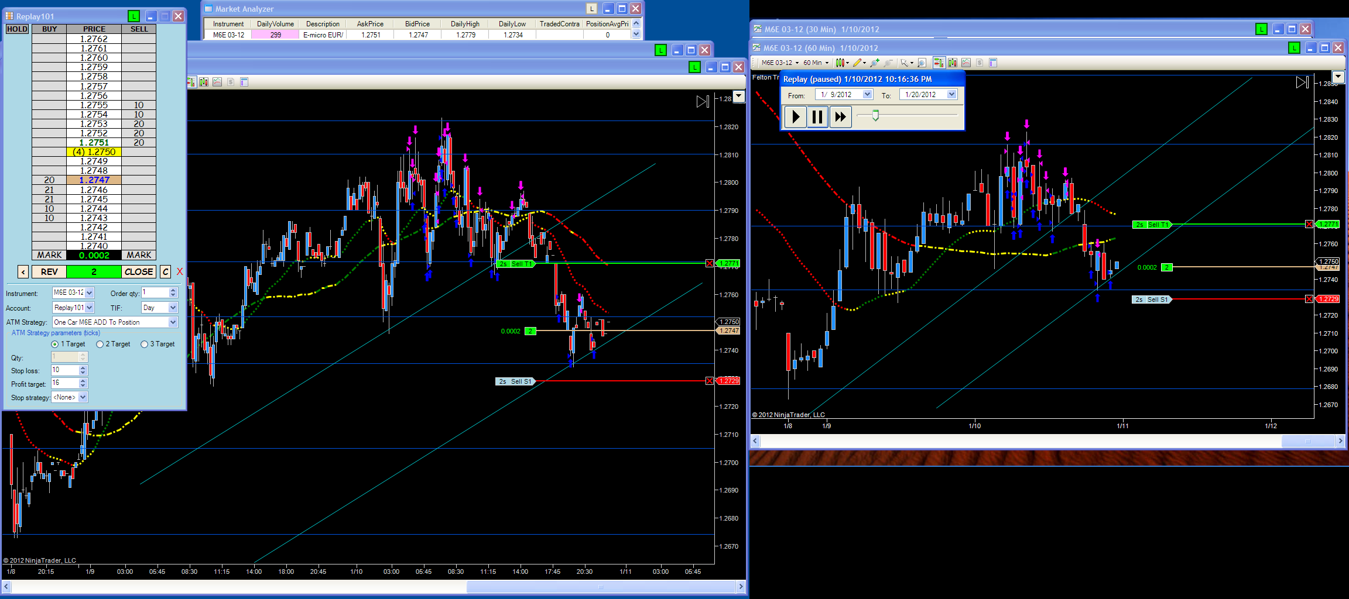Image resolution: width=1349 pixels, height=599 pixels.
Task: Click the fast forward button in Replay control
Action: 840,117
